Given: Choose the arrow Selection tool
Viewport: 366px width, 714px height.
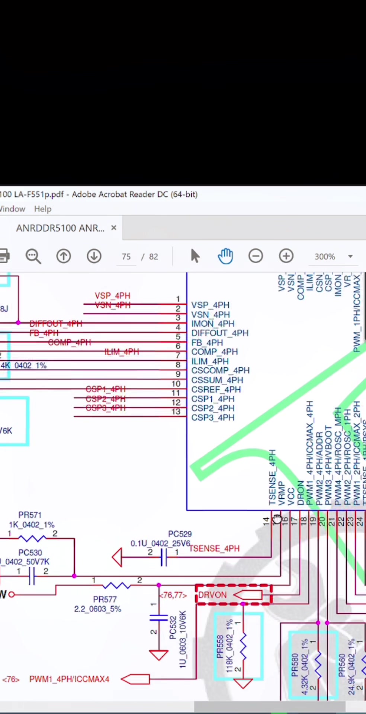Looking at the screenshot, I should coord(195,256).
